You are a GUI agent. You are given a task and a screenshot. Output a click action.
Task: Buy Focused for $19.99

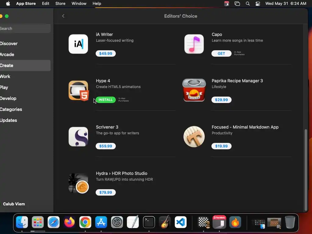tap(221, 146)
